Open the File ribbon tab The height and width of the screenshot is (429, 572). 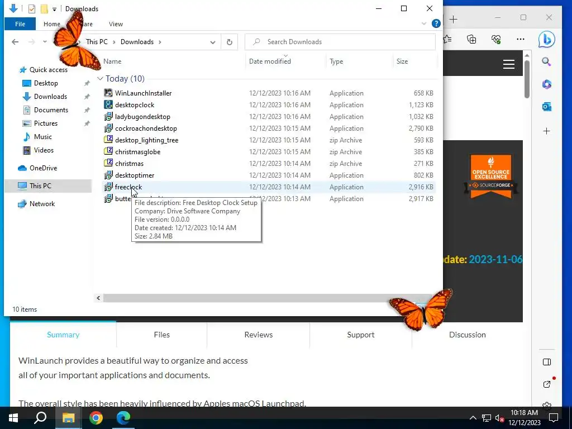[20, 24]
